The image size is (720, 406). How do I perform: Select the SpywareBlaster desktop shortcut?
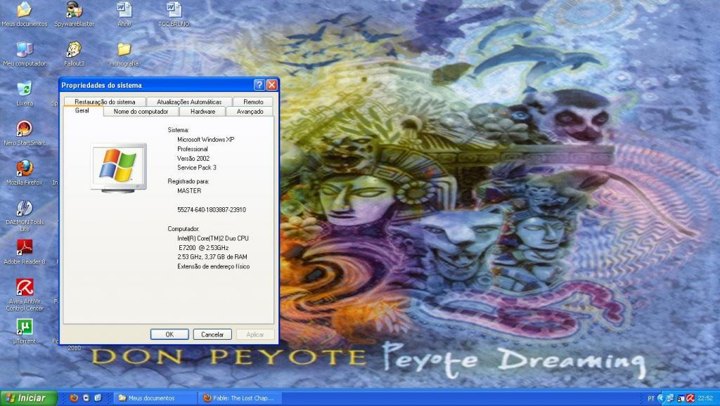[75, 14]
